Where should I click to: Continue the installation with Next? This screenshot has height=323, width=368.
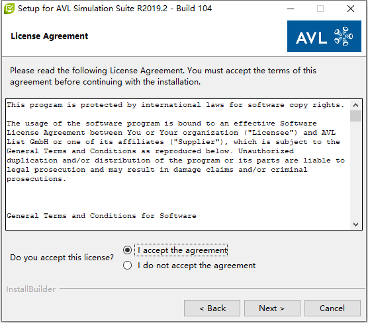tap(272, 308)
